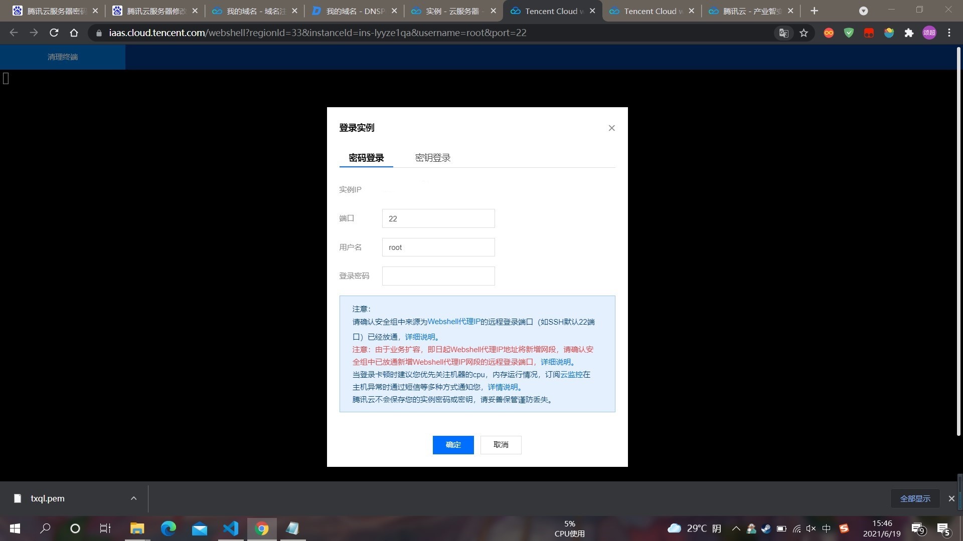Switch to 密钥登录 tab
Viewport: 963px width, 541px height.
pyautogui.click(x=433, y=158)
